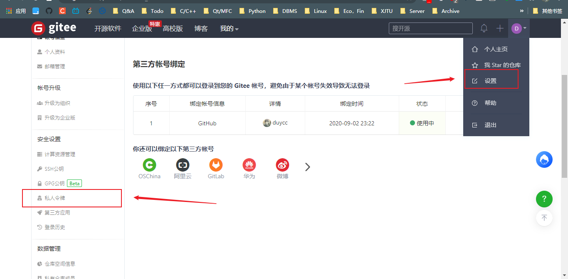Screen dimensions: 568x279
Task: Toggle user avatar dropdown menu
Action: pos(519,28)
